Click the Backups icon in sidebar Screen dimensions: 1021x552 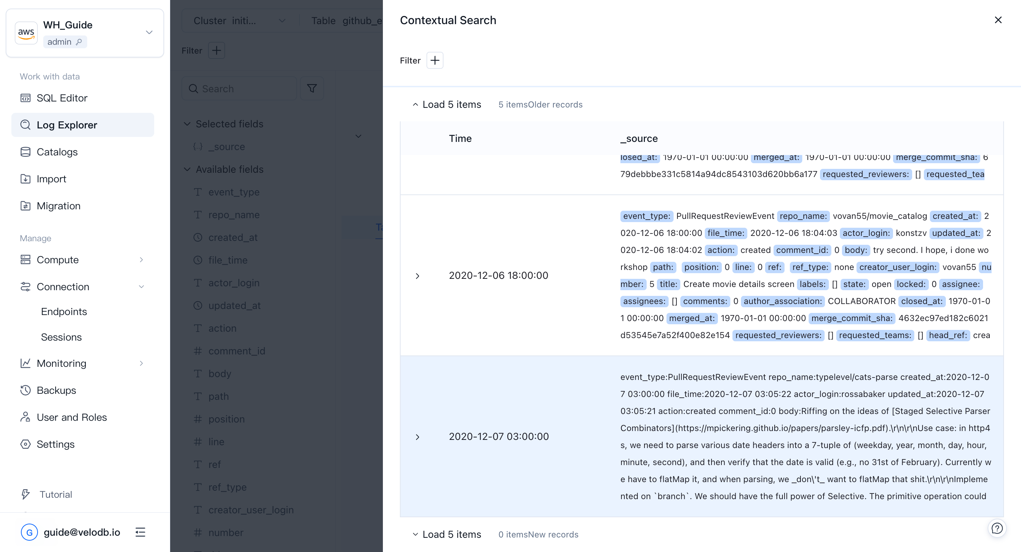coord(26,390)
